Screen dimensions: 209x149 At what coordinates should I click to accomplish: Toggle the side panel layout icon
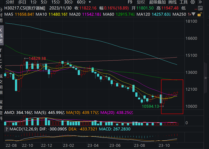coord(200,8)
